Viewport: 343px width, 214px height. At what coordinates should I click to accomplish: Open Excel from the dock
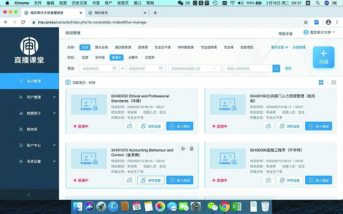[x=236, y=207]
